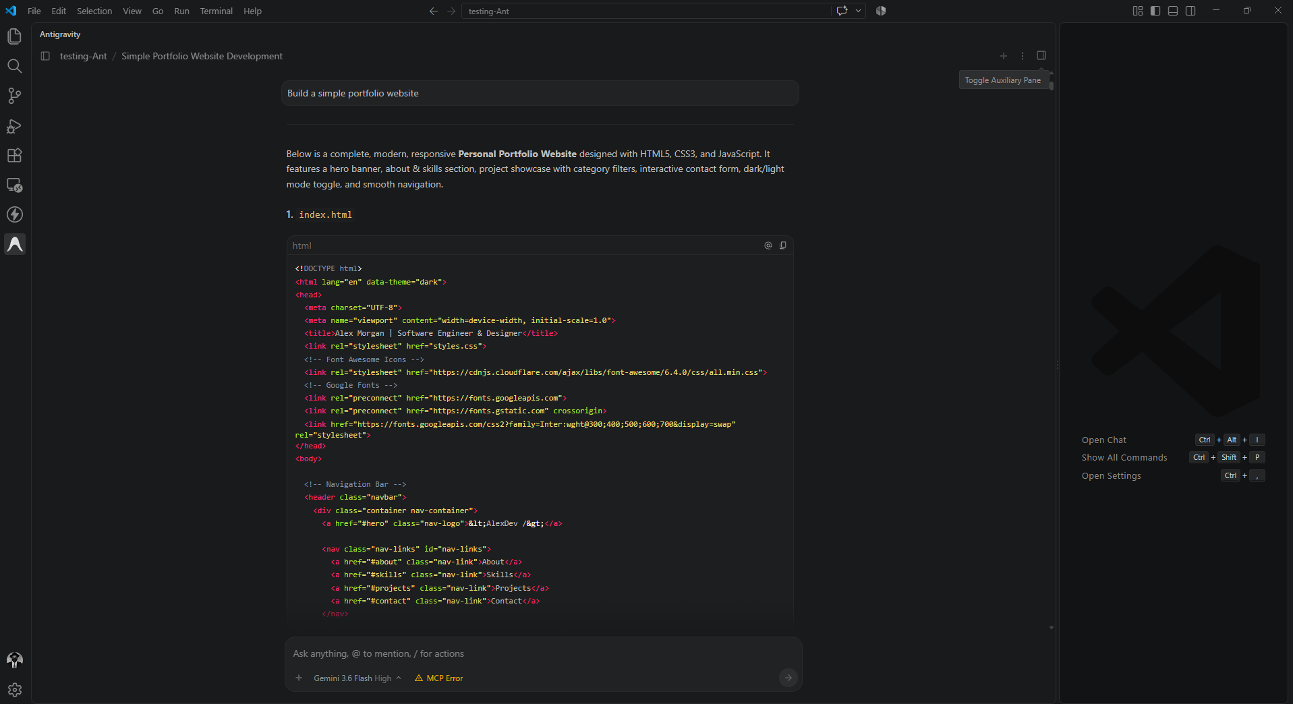The width and height of the screenshot is (1293, 704).
Task: Open the Remote Explorer view
Action: pos(14,185)
